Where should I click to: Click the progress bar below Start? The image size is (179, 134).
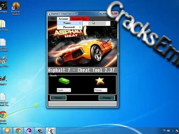tap(82, 104)
